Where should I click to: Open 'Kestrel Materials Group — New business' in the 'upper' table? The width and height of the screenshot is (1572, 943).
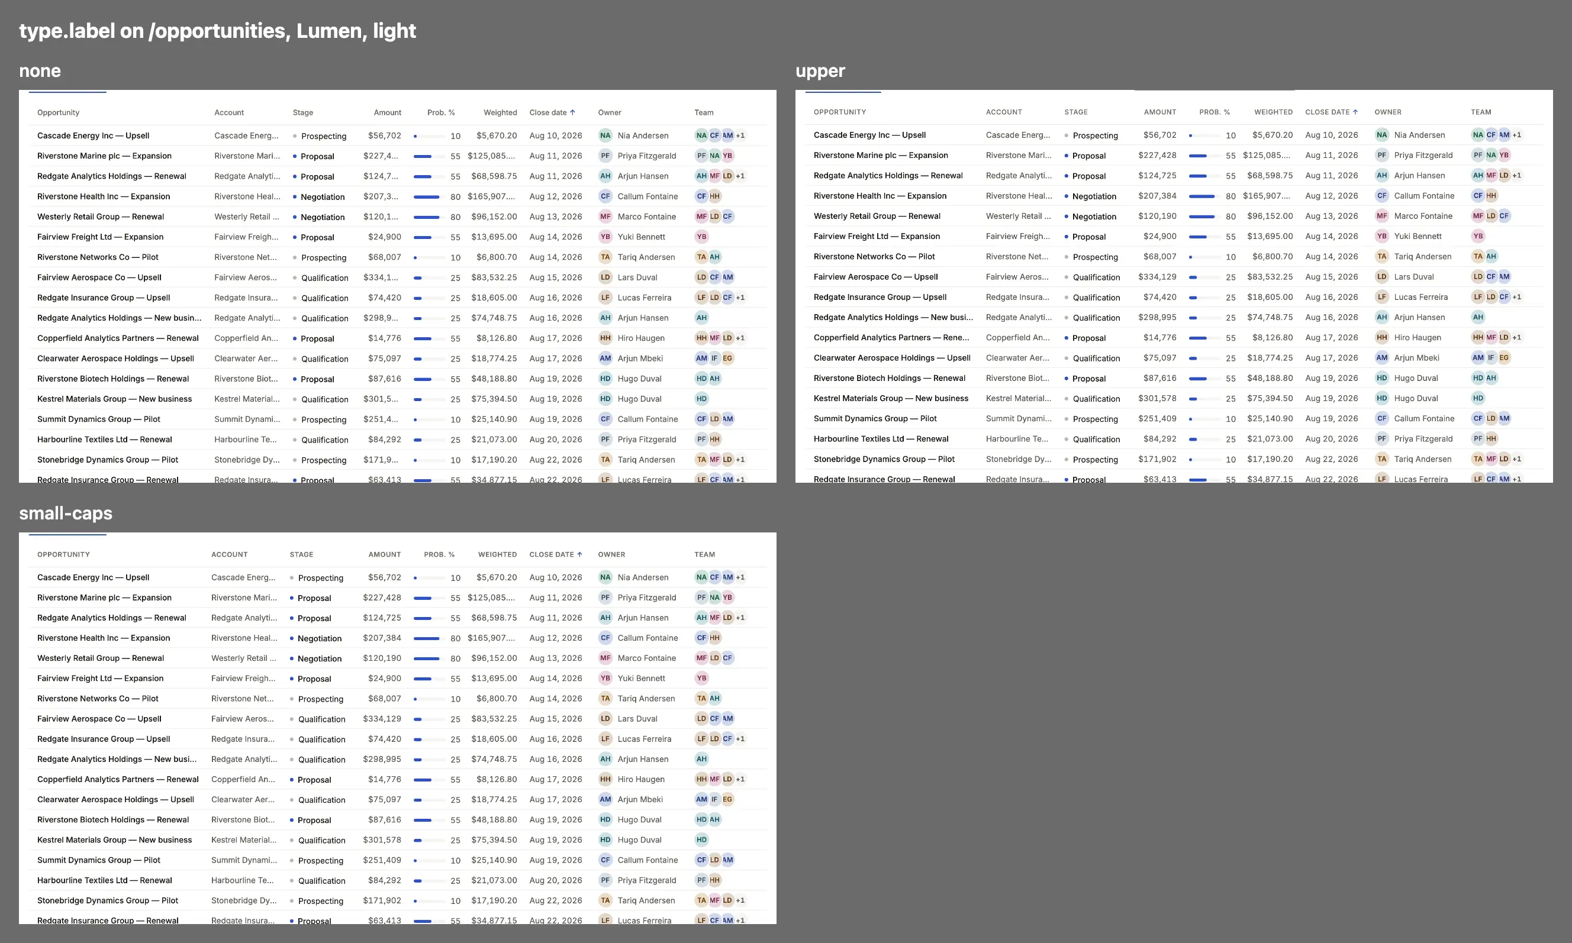891,398
